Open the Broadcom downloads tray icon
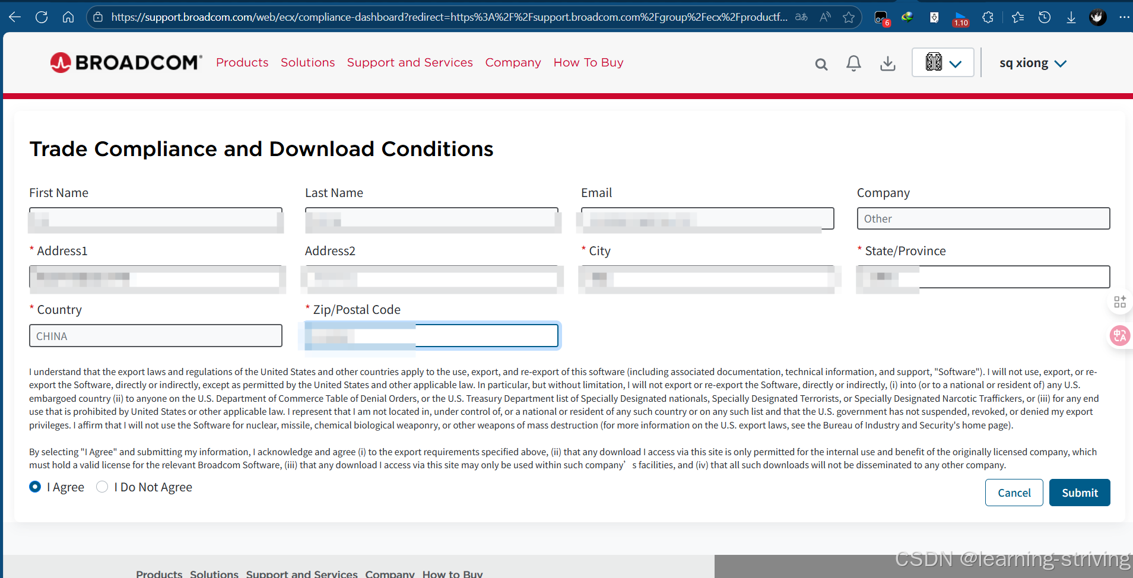 pos(888,63)
